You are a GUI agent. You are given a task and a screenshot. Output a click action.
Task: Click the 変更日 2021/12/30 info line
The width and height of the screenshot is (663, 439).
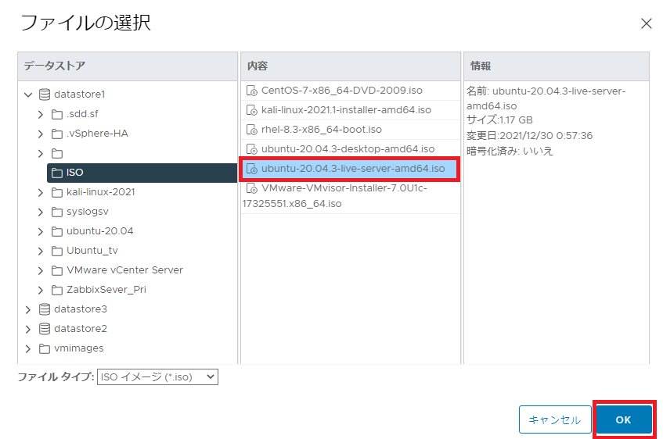tap(529, 135)
